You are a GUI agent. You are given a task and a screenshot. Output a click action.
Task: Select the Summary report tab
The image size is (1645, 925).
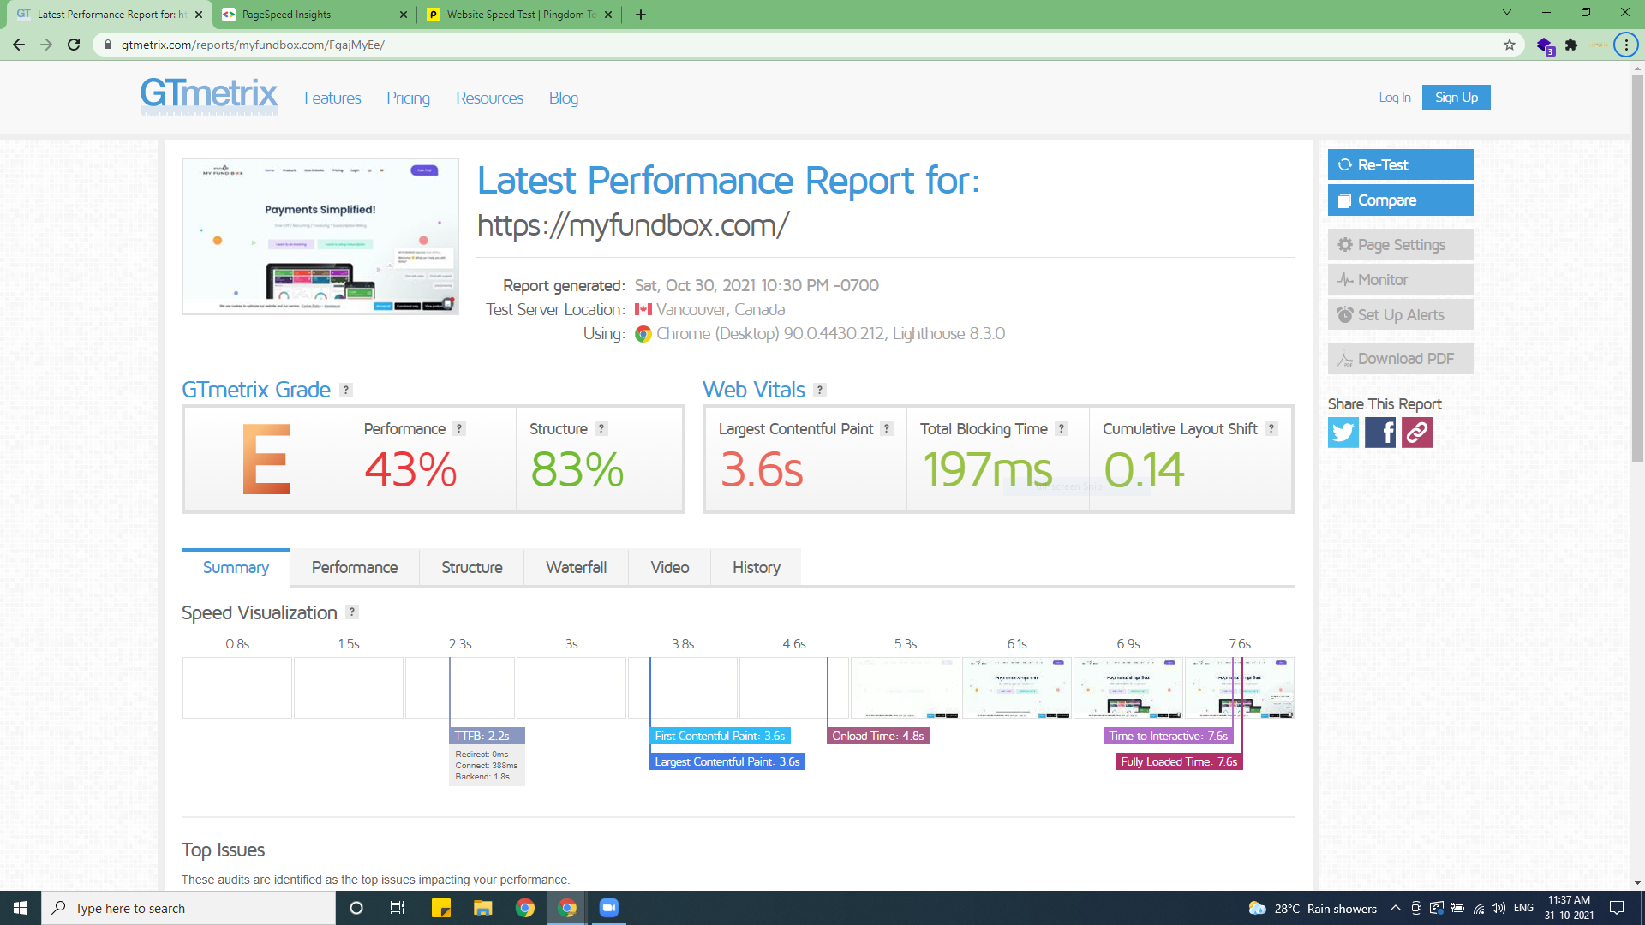(x=236, y=568)
